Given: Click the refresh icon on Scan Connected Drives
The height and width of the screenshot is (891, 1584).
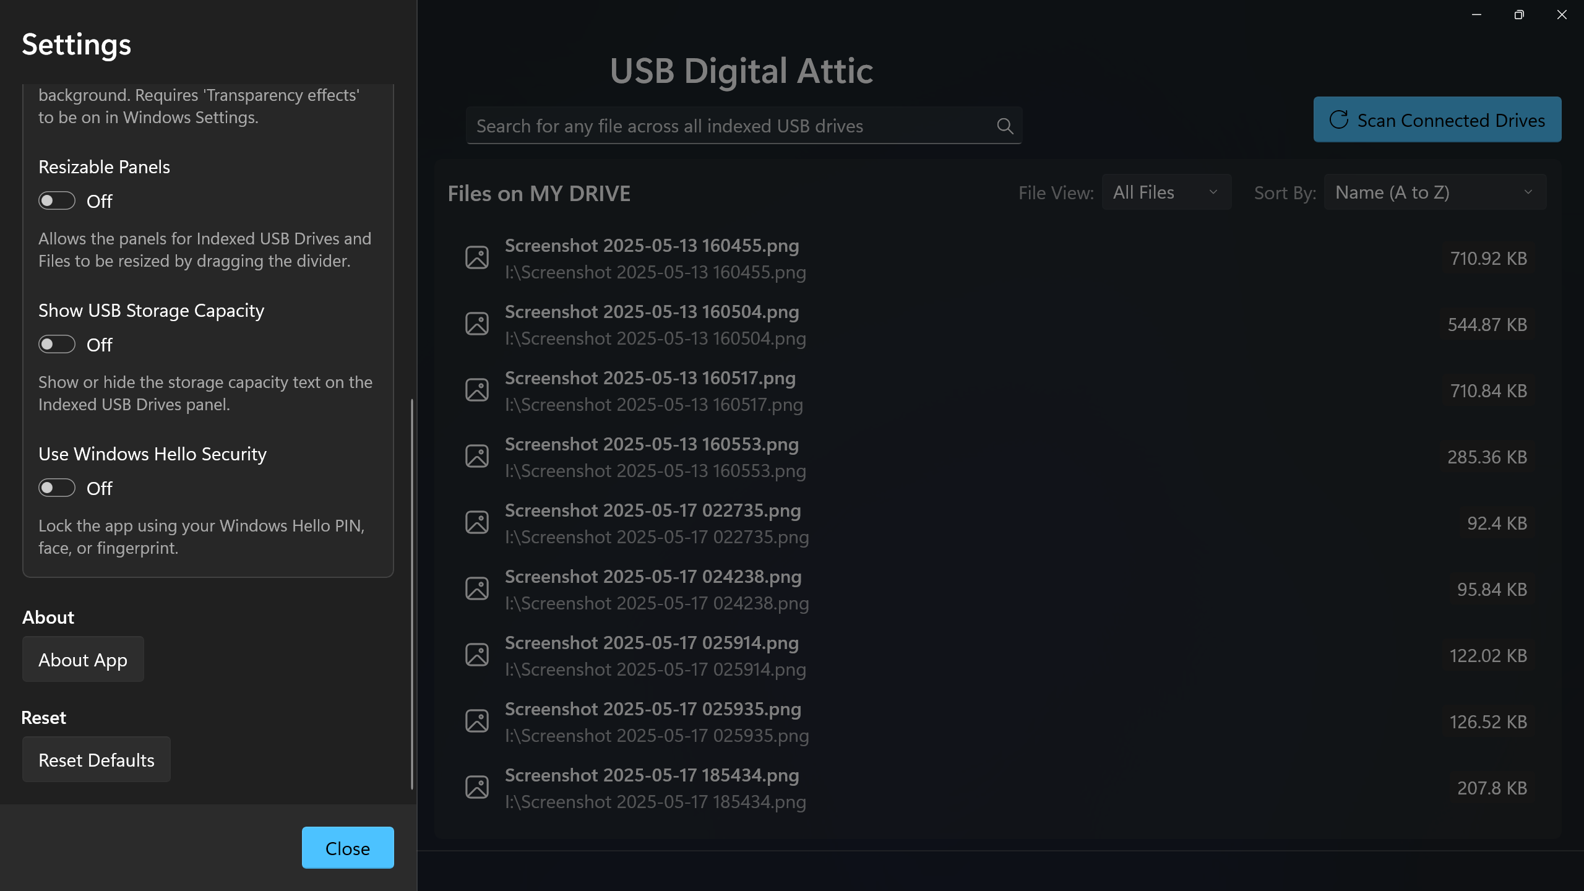Looking at the screenshot, I should (1340, 119).
